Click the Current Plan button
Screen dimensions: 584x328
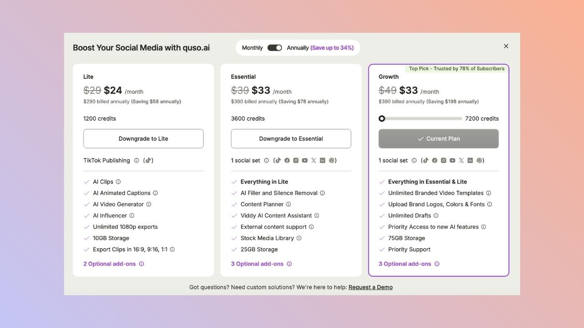tap(438, 138)
